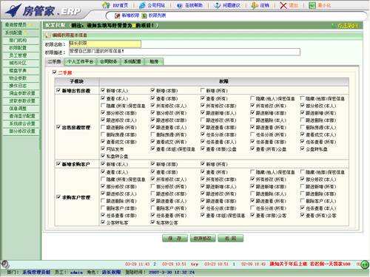Switch to the 个人工作平台 tab
370x277 pixels.
[81, 61]
